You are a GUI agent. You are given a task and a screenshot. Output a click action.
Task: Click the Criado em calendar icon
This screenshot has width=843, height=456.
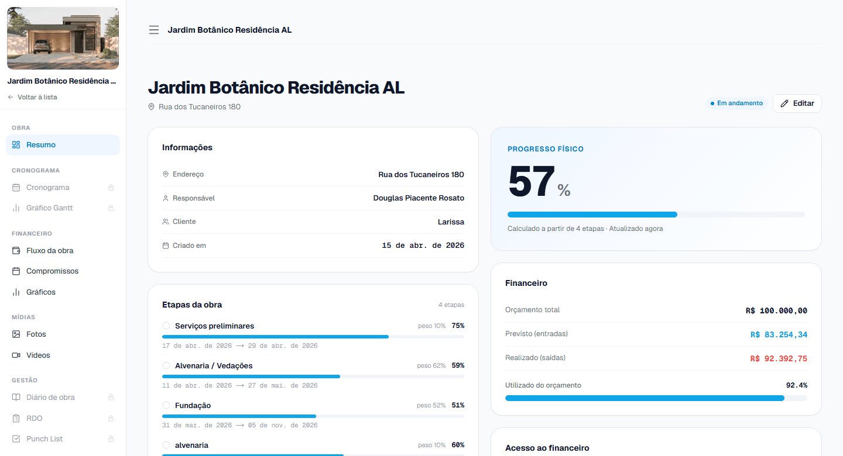(166, 246)
